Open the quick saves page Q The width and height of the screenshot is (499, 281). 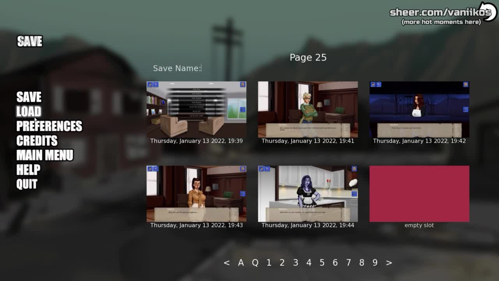click(255, 263)
